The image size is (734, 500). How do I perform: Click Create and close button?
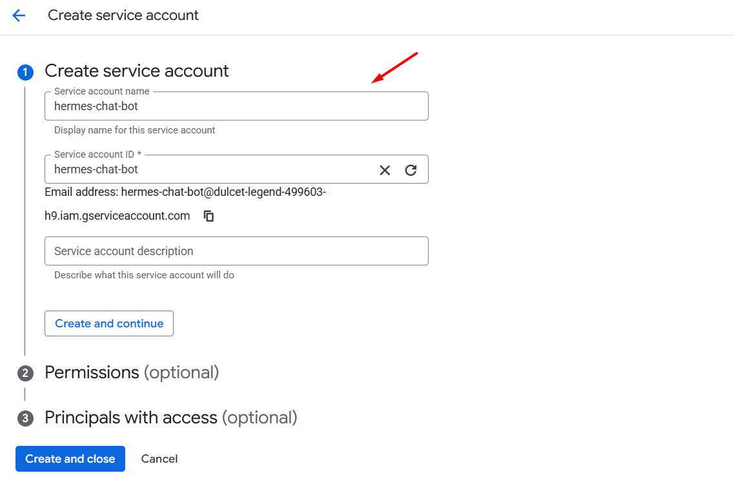[70, 459]
